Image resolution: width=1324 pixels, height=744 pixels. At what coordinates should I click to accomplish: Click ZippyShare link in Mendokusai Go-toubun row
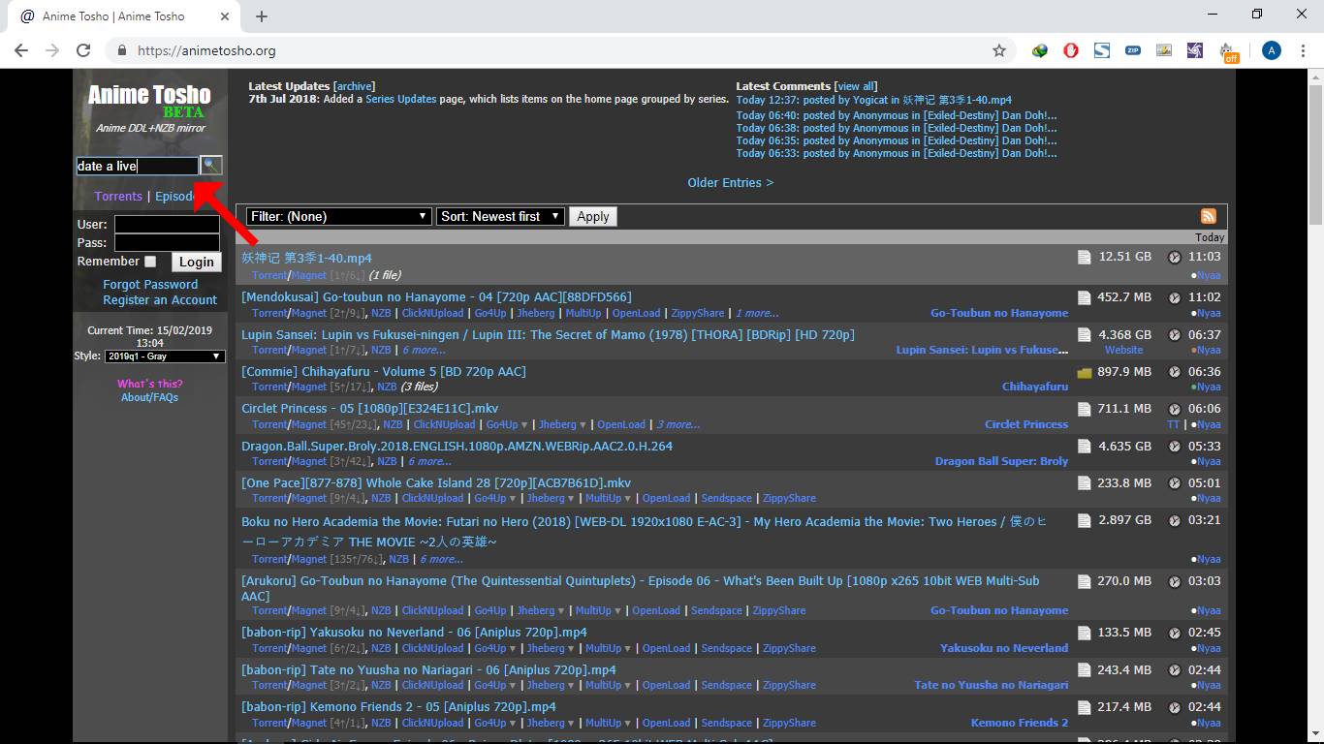click(698, 314)
